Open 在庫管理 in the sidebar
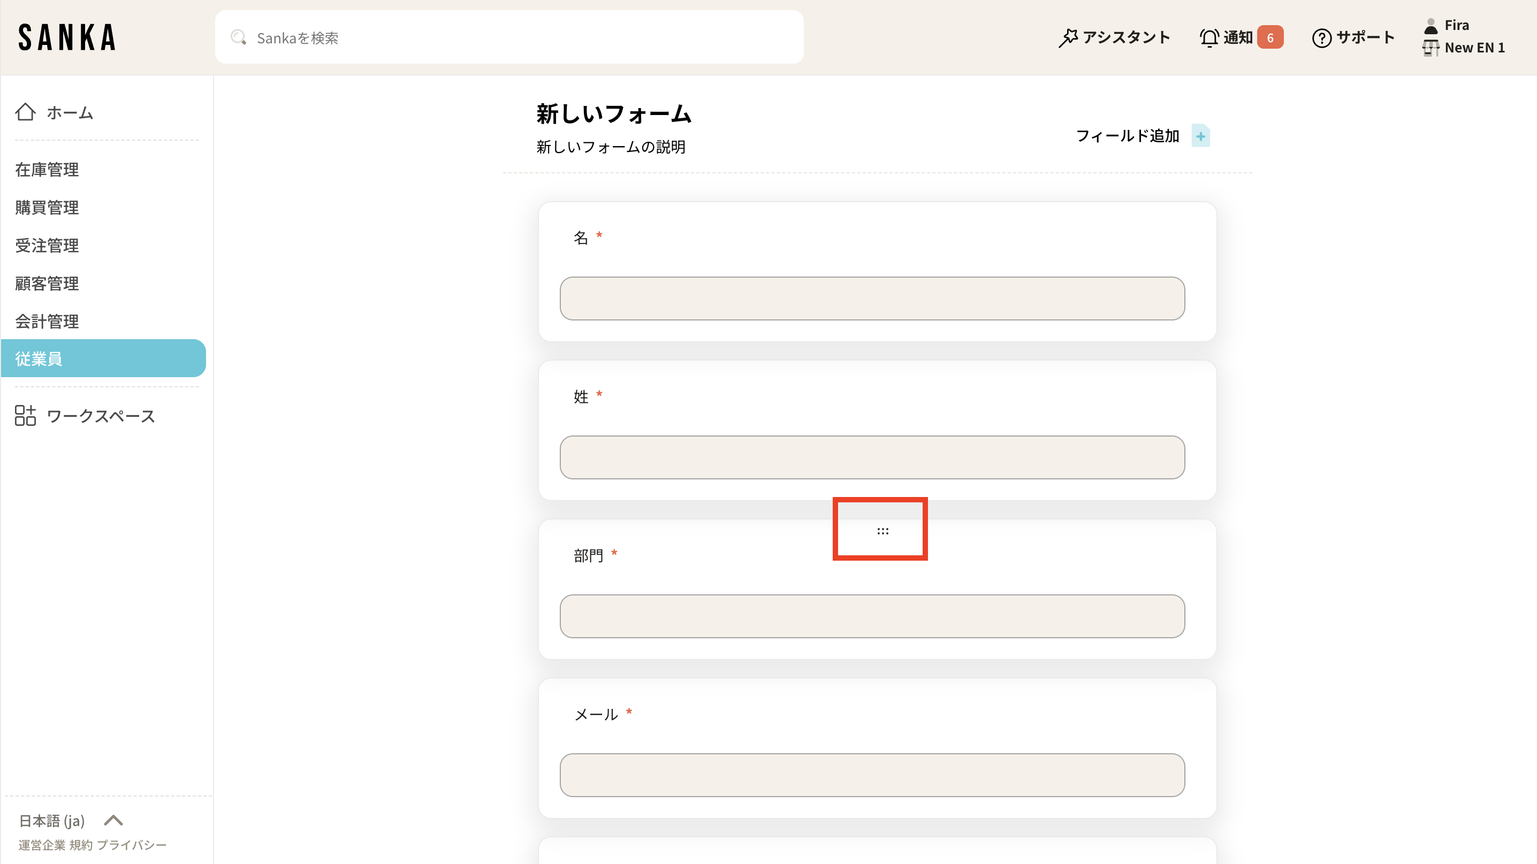 tap(47, 170)
